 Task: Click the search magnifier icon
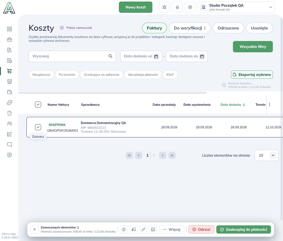tap(110, 56)
